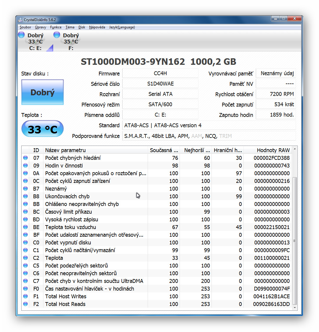Screen dimensions: 319x332
Task: Open the Funkce menu
Action: click(x=56, y=27)
